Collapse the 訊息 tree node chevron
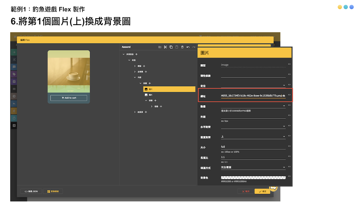 click(129, 60)
